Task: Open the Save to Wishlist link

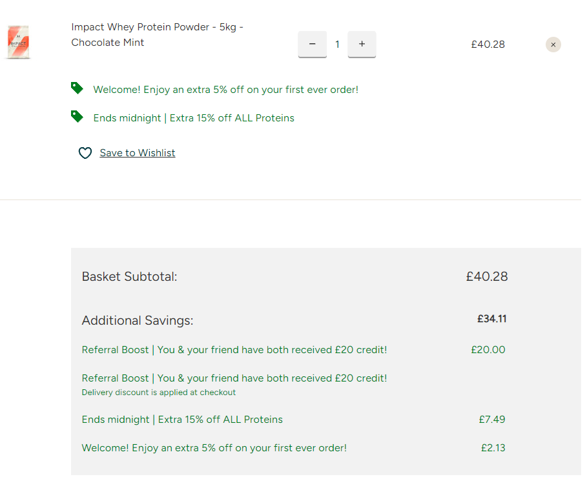Action: click(138, 153)
